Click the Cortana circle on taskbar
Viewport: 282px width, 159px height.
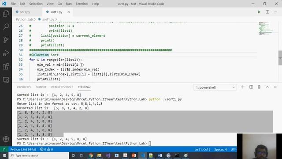tap(73, 155)
